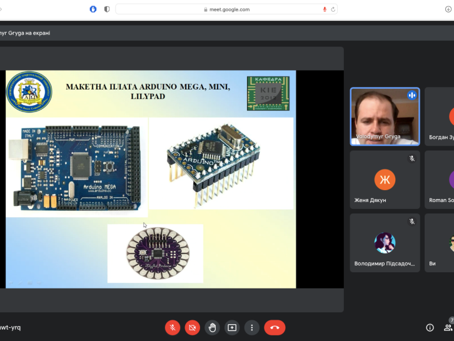Image resolution: width=454 pixels, height=341 pixels.
Task: Reload the page in the browser
Action: click(333, 9)
